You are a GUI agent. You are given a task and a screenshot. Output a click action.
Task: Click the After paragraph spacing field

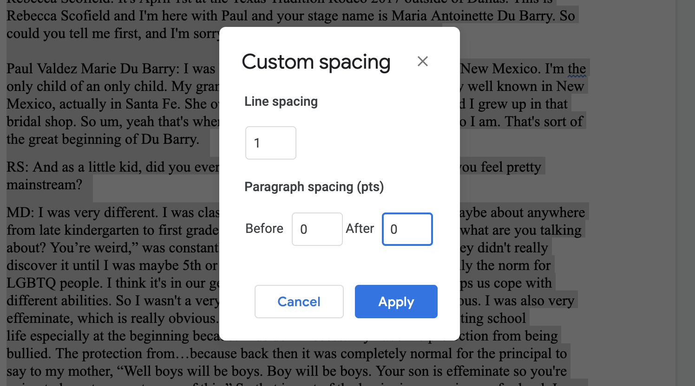coord(407,229)
